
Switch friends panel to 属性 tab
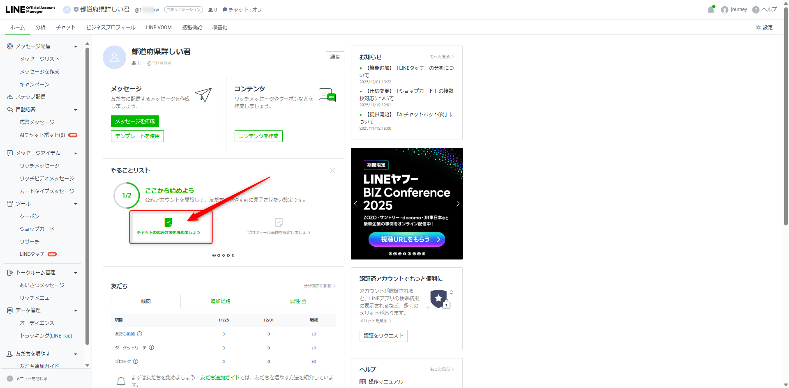298,301
